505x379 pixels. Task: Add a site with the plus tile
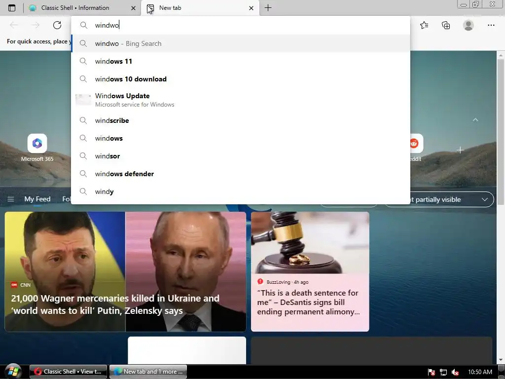coord(460,150)
